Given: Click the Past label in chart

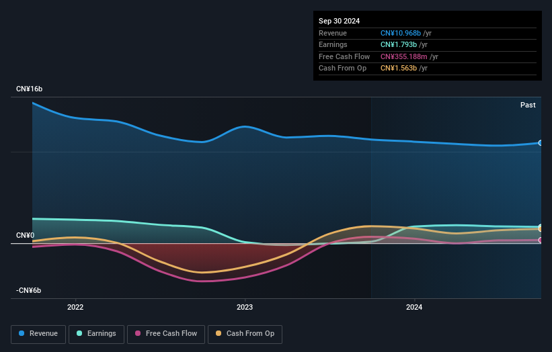Looking at the screenshot, I should (x=528, y=105).
